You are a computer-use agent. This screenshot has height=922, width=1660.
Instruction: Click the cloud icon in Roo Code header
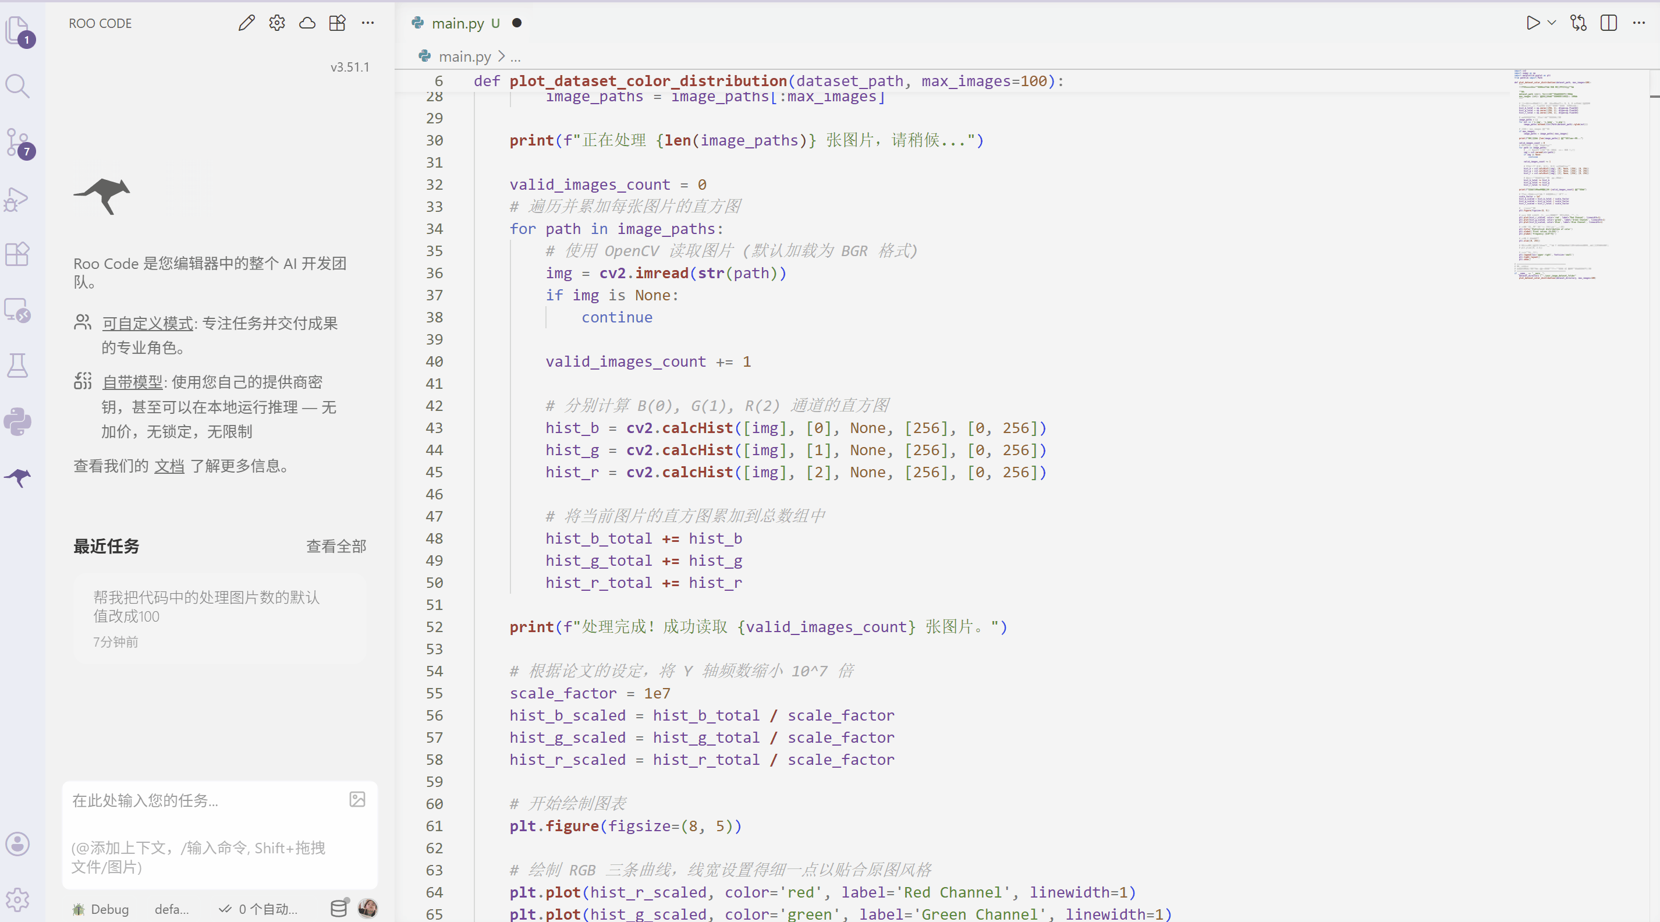click(x=307, y=23)
